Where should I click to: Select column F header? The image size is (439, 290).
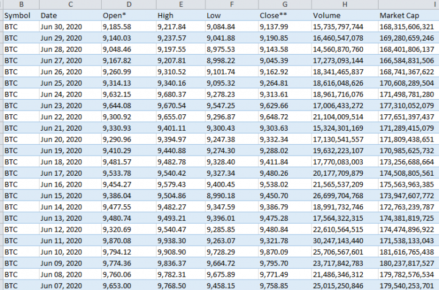(x=232, y=4)
